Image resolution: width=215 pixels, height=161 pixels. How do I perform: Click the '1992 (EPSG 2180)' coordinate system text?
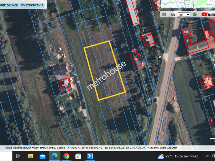click(52, 148)
